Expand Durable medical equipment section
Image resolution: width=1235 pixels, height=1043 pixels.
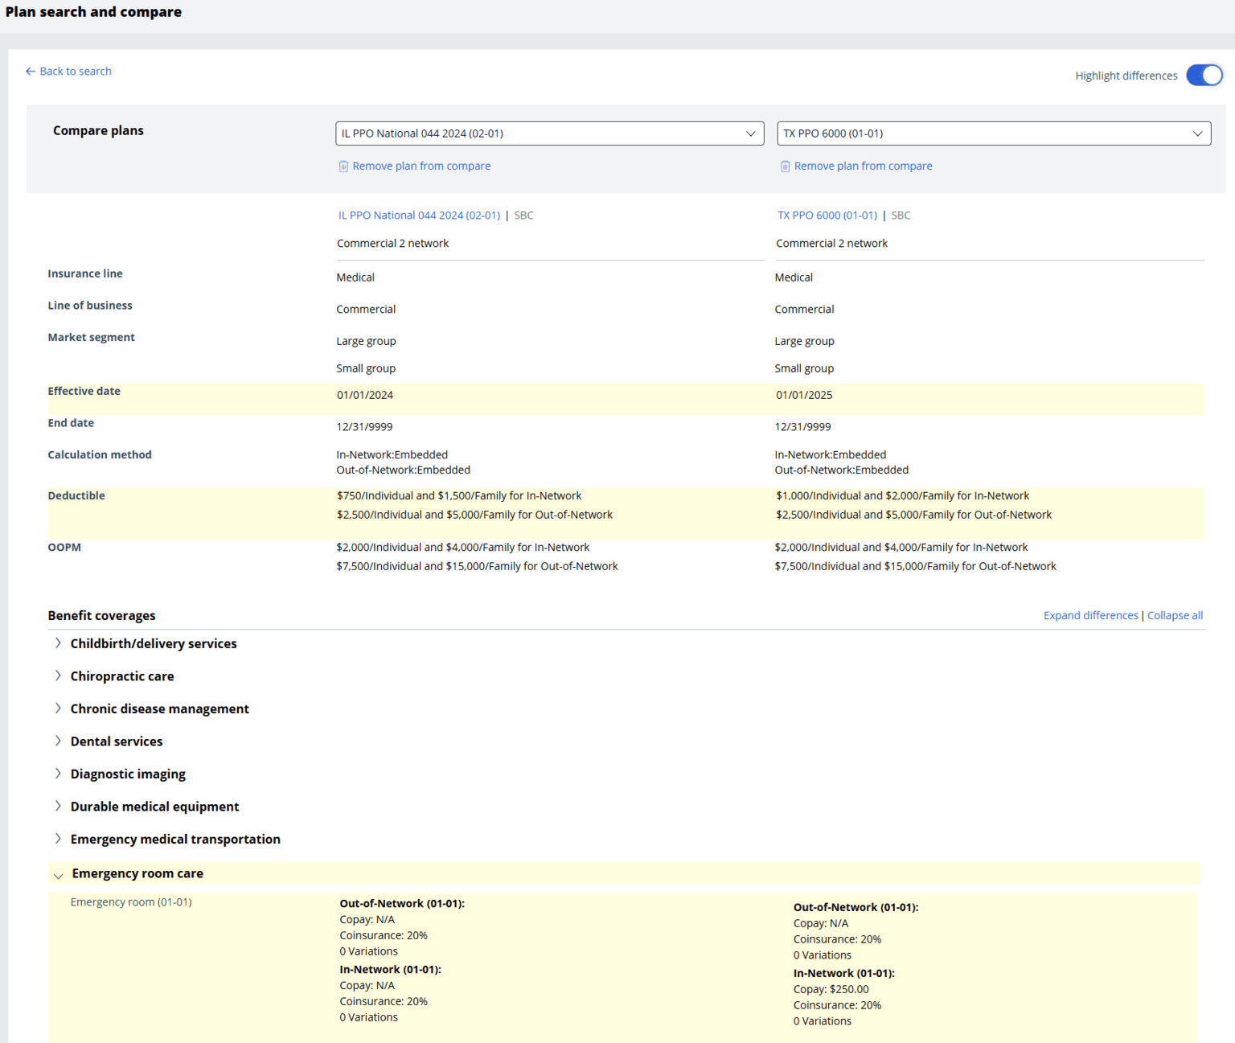pos(58,807)
